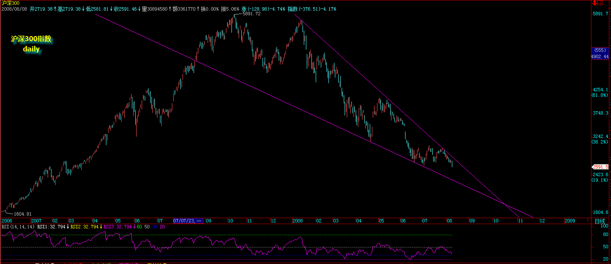Click the (38.2%) retracement label
Screen dimensions: 611x264
[x=600, y=142]
